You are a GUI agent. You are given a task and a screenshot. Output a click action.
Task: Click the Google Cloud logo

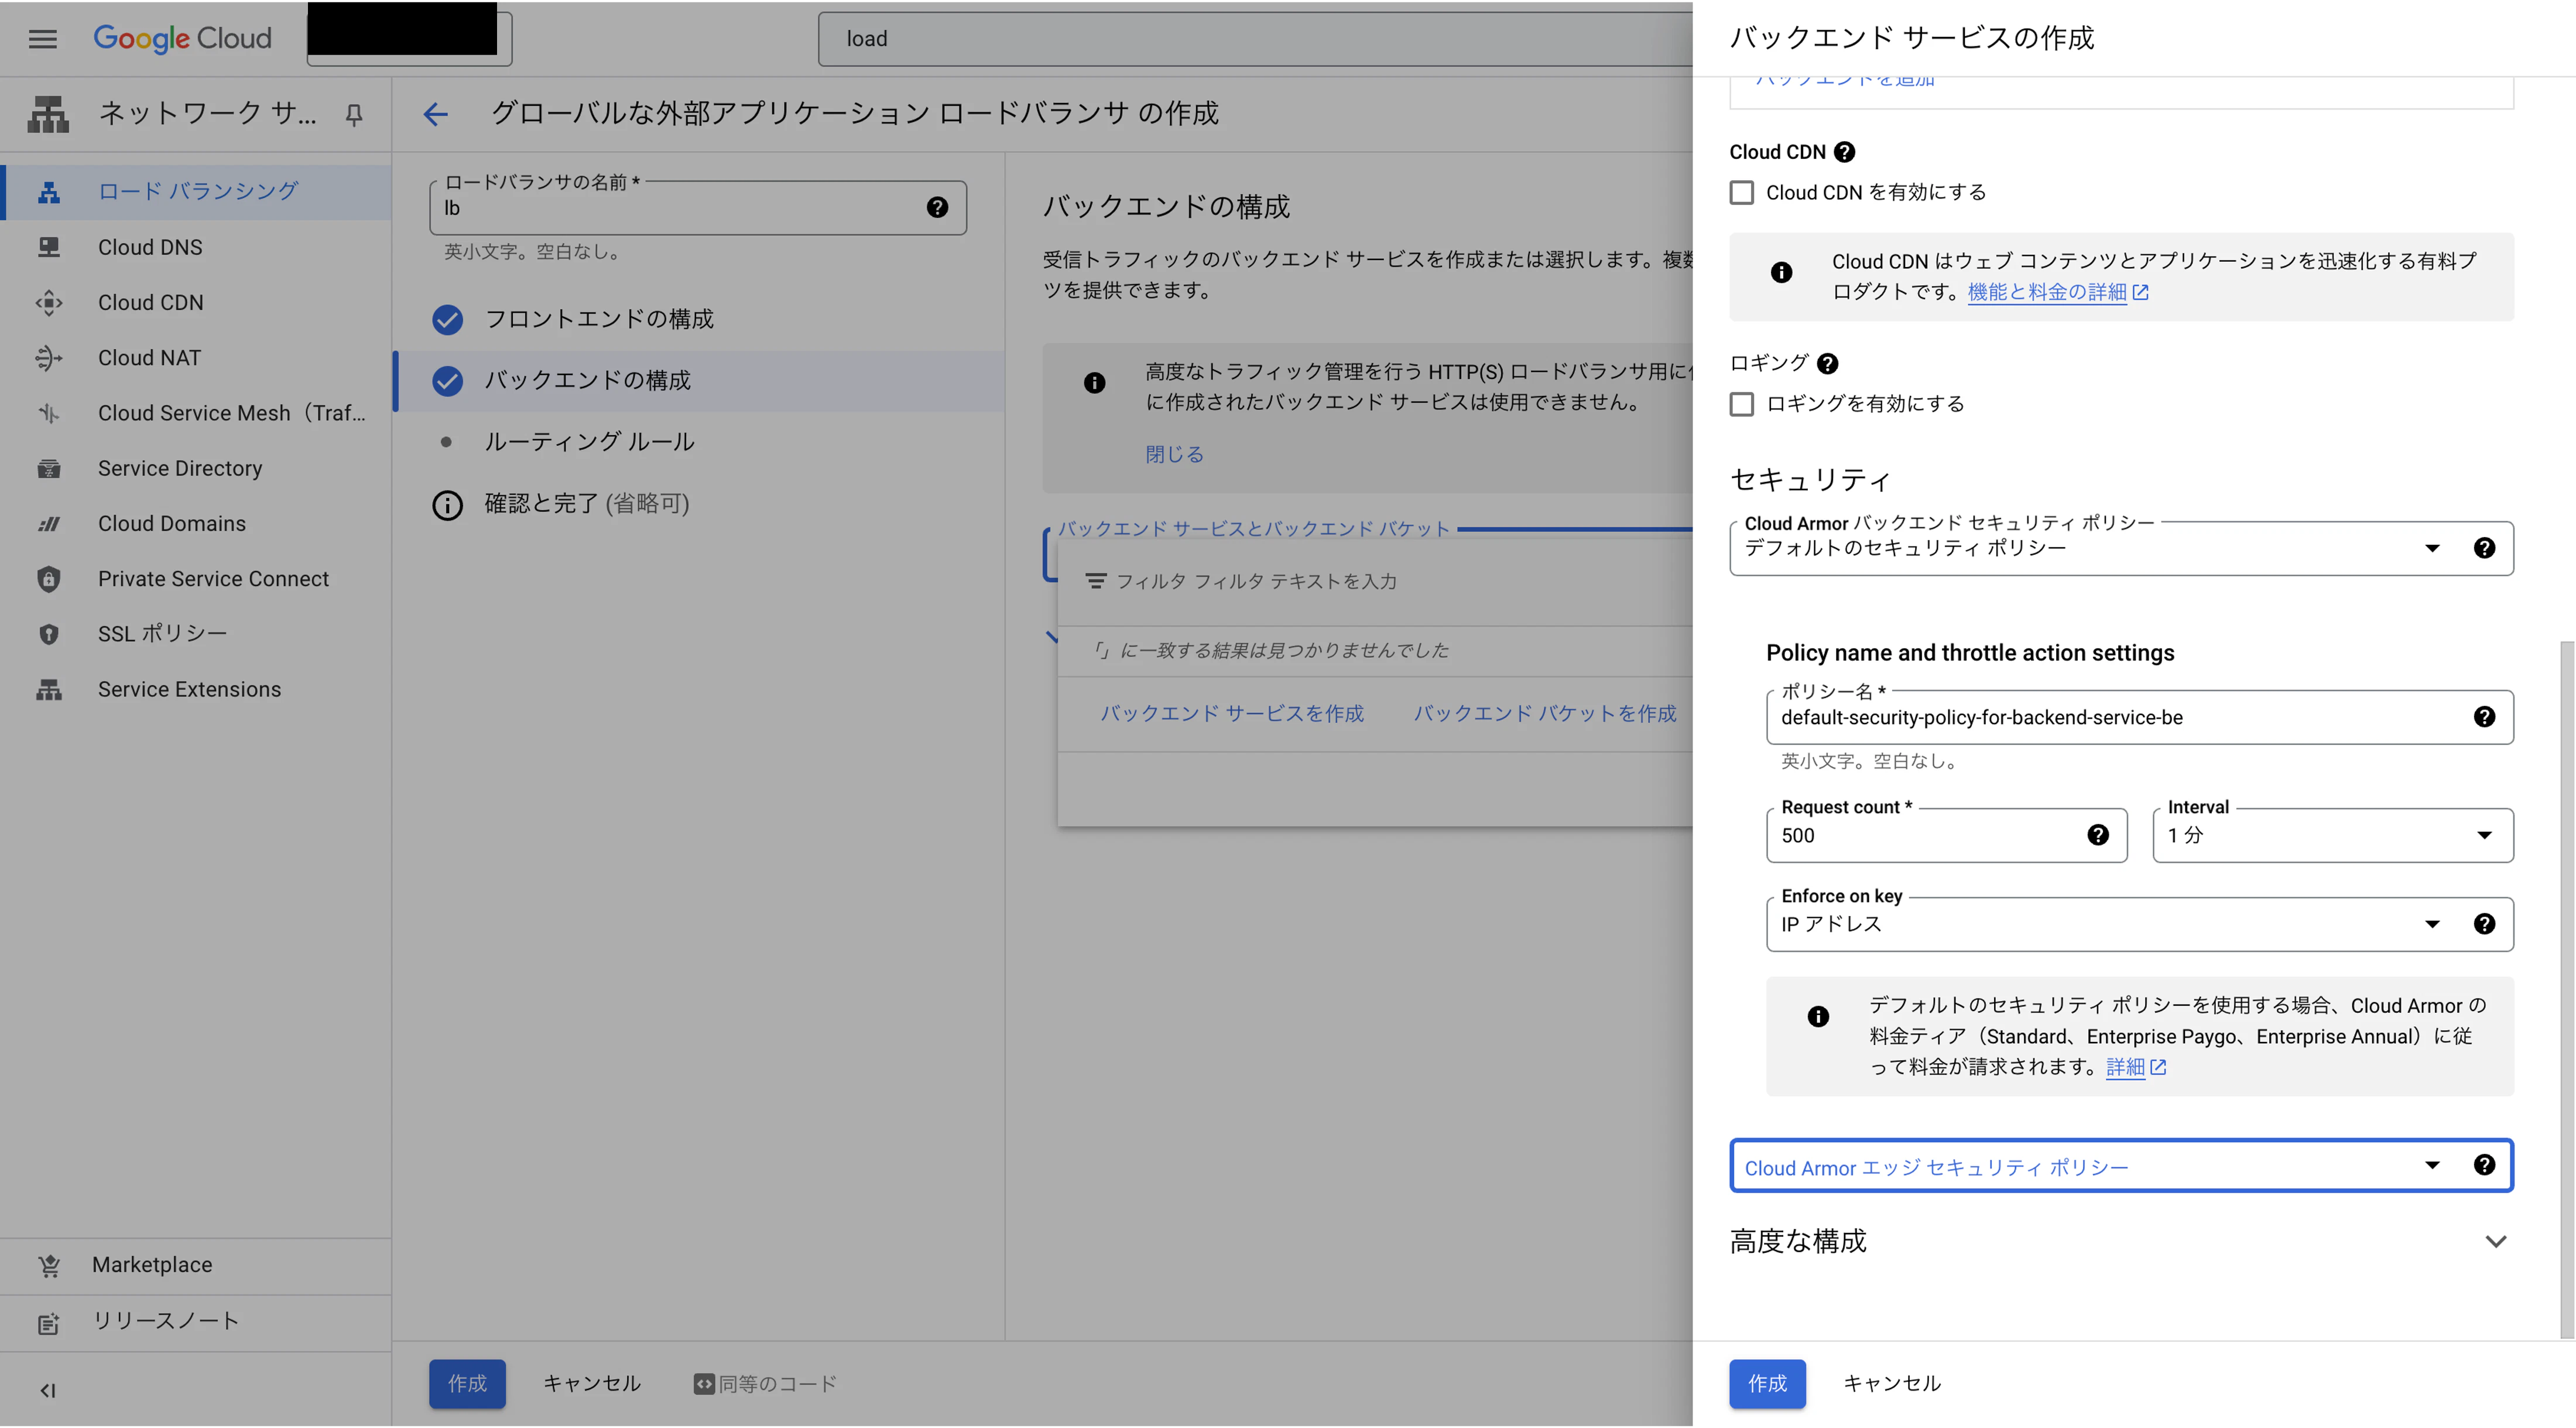(182, 38)
